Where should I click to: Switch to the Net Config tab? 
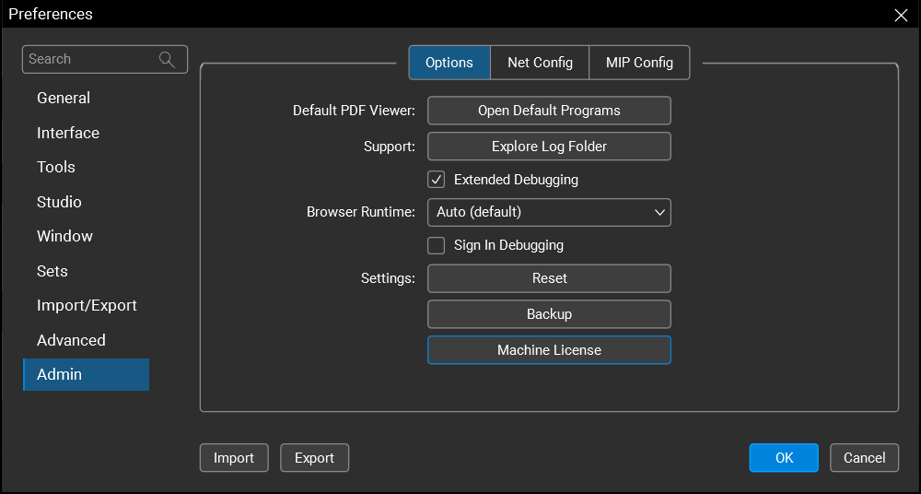pyautogui.click(x=540, y=63)
